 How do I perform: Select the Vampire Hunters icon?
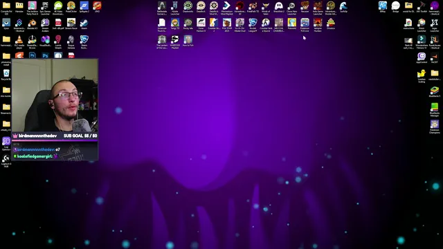[x=318, y=23]
